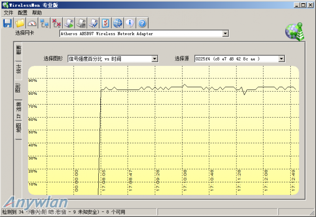
Task: Click the 90% axis label
Action: pyautogui.click(x=33, y=80)
